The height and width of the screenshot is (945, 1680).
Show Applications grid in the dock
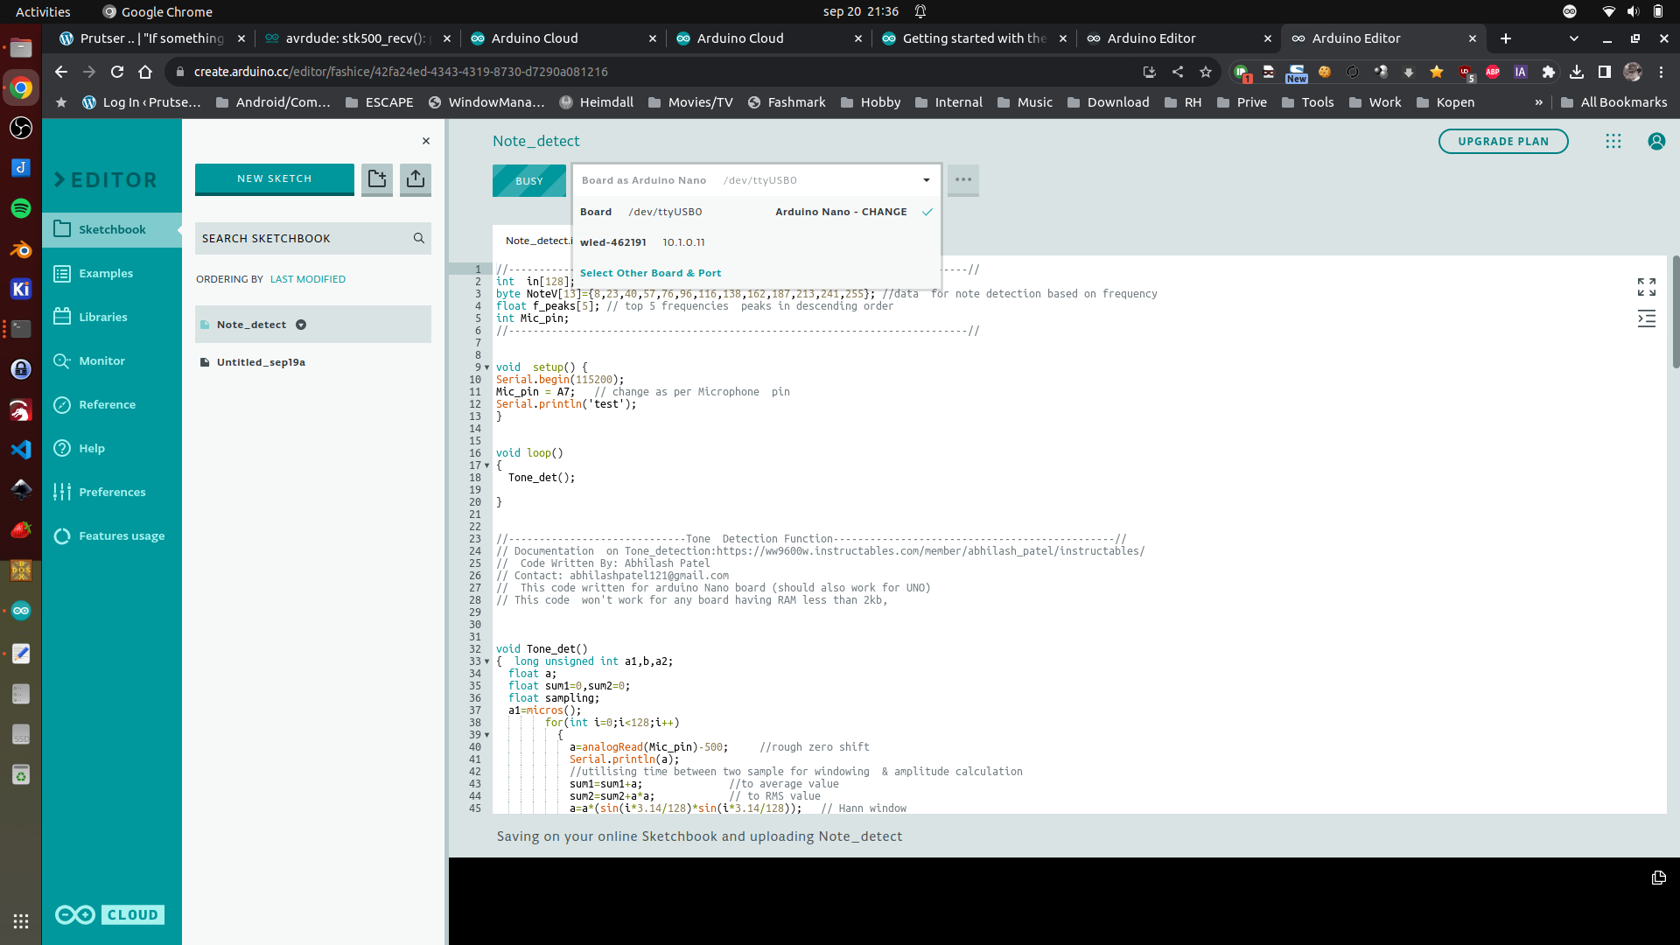(21, 921)
